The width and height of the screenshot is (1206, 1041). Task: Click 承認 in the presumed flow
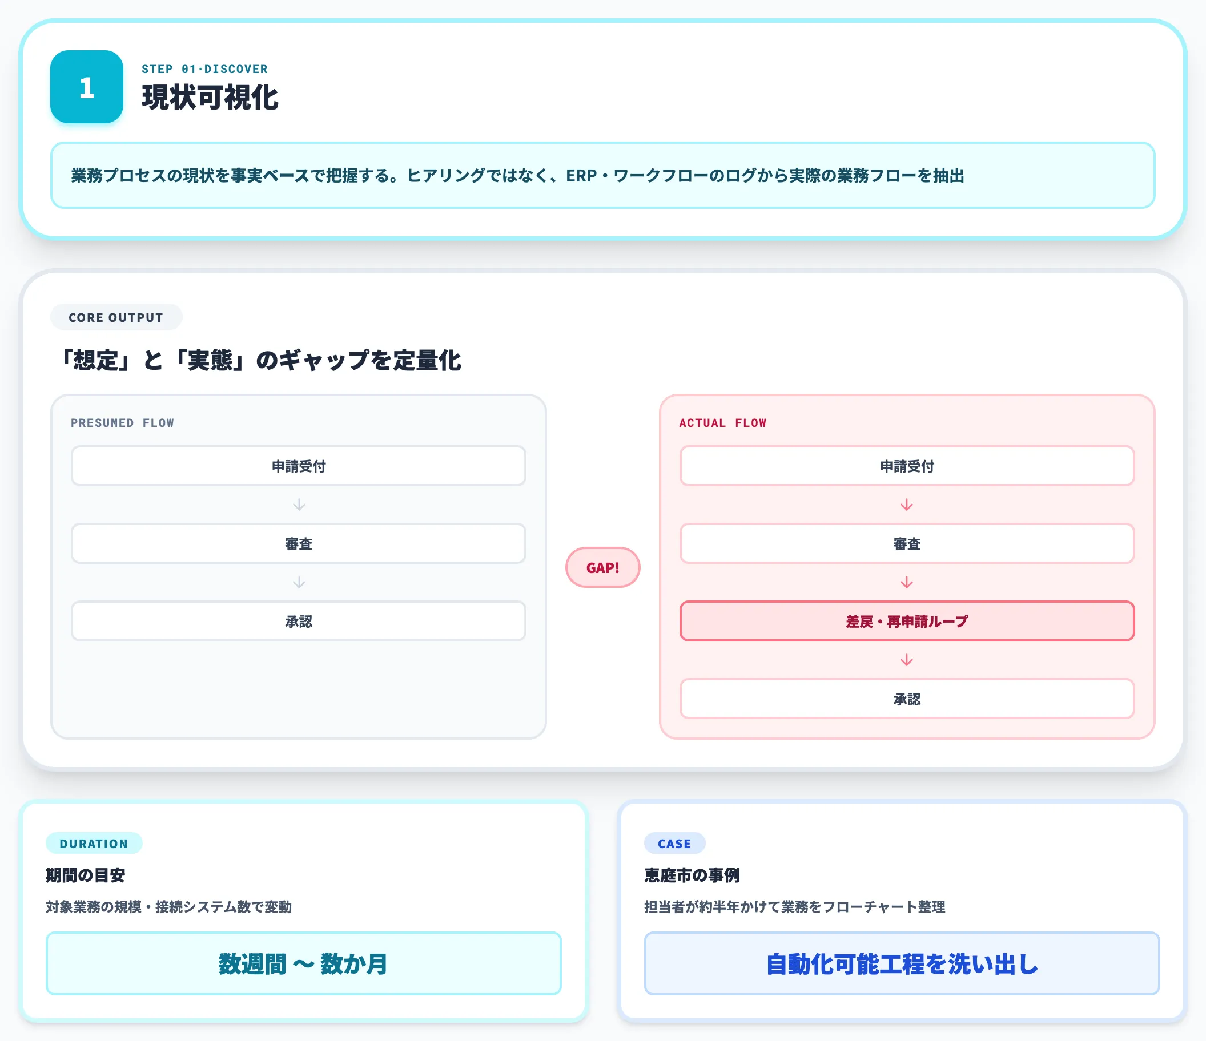[299, 621]
